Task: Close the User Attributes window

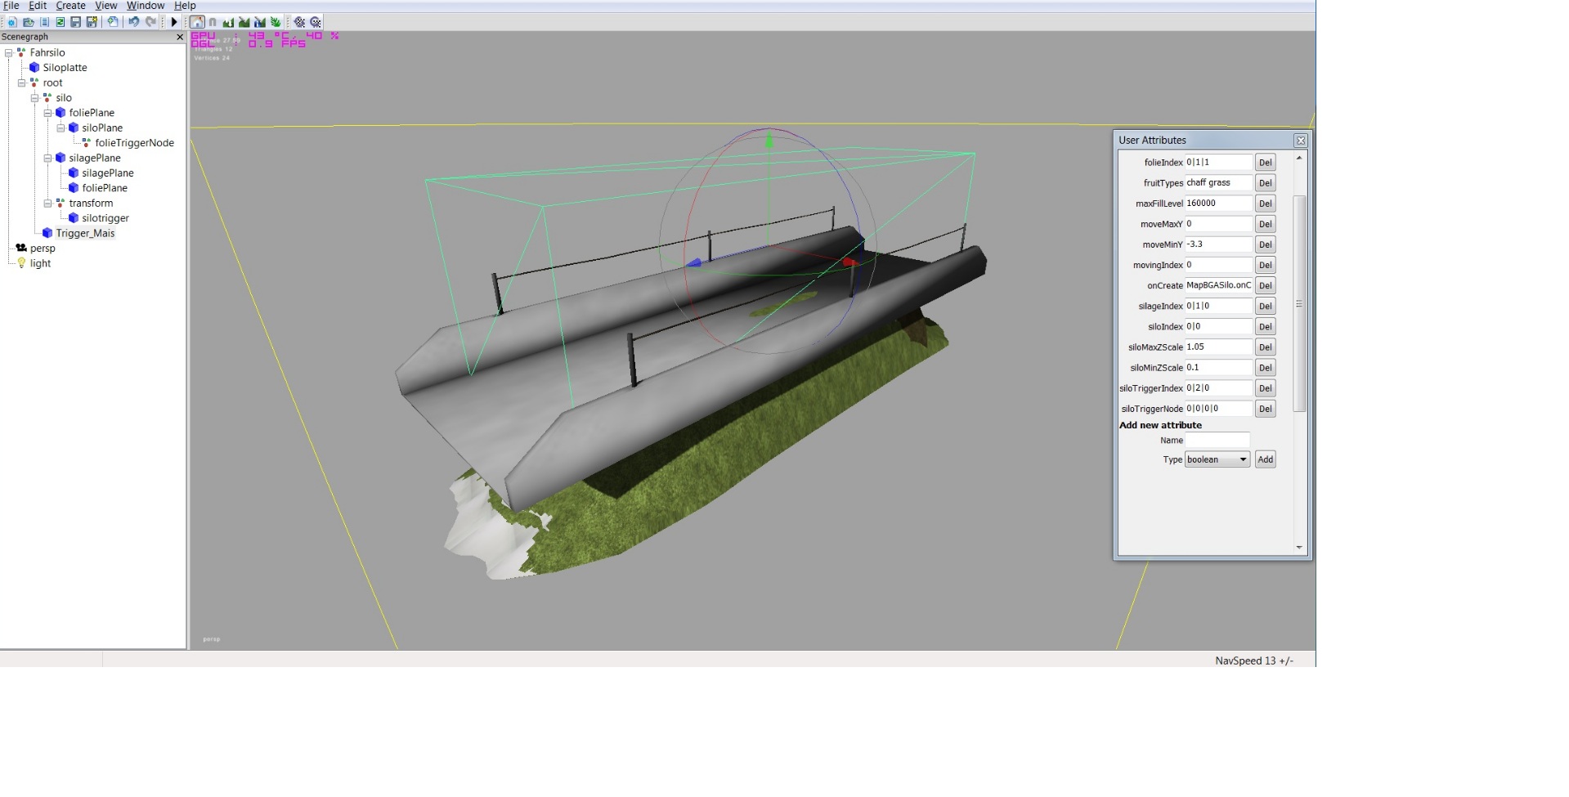Action: tap(1300, 141)
